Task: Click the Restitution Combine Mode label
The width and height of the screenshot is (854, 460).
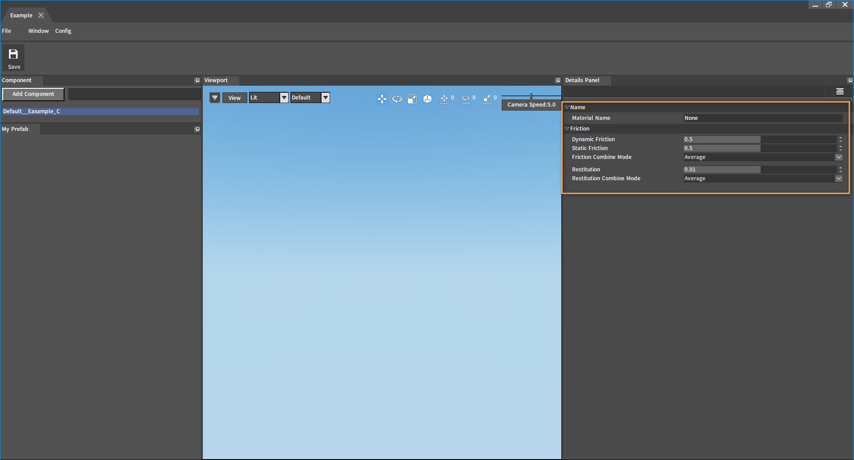Action: (x=606, y=178)
